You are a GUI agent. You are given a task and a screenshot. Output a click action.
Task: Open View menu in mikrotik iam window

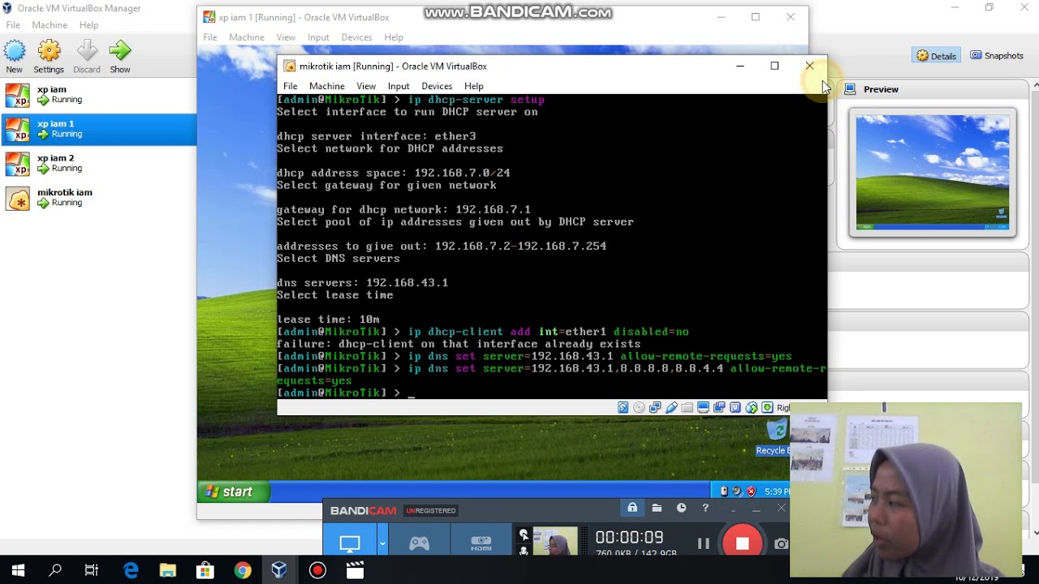tap(366, 86)
